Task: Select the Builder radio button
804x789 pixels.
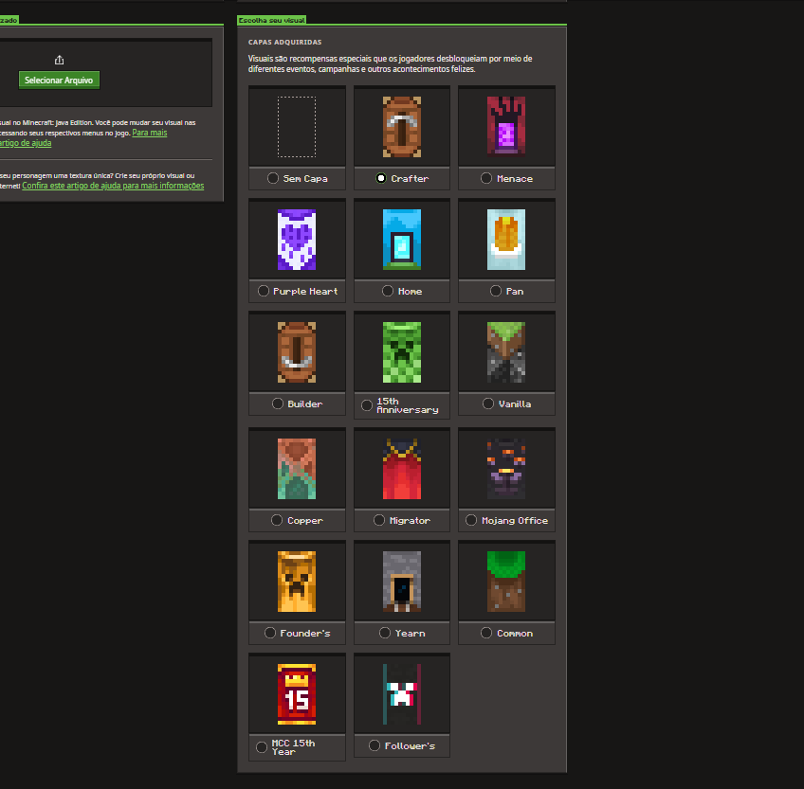Action: click(278, 403)
